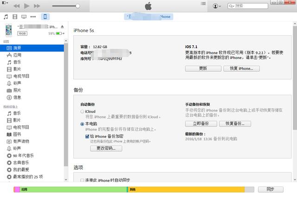This screenshot has width=297, height=197.
Task: Click the yellow 其他 storage segment
Action: coord(187,190)
